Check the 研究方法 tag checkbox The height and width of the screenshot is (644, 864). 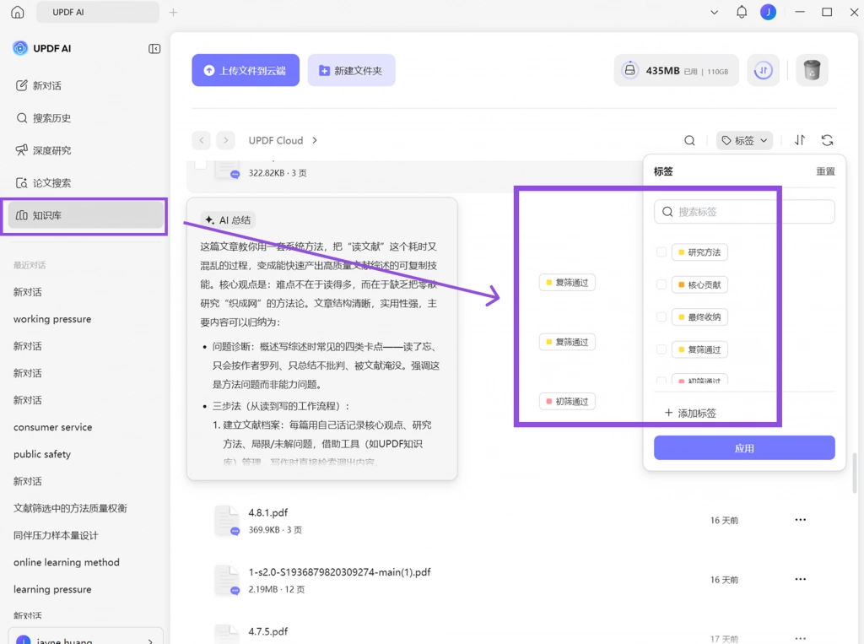coord(661,252)
